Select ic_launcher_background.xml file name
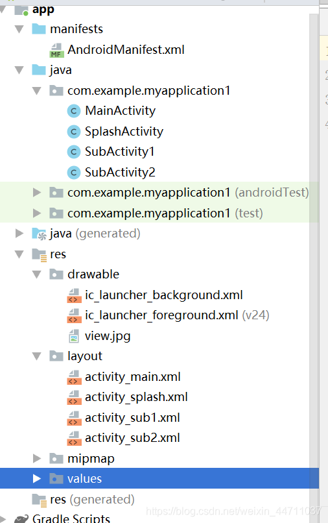Viewport: 328px width, 523px height. [163, 295]
